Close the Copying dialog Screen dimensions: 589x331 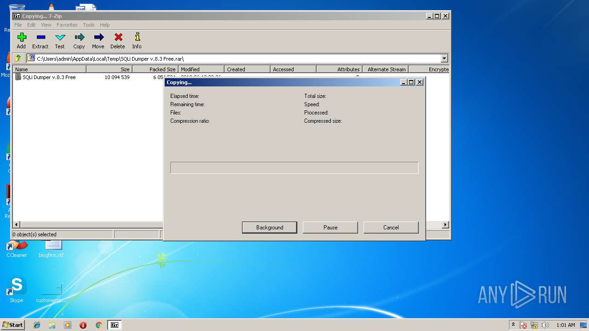click(x=420, y=82)
